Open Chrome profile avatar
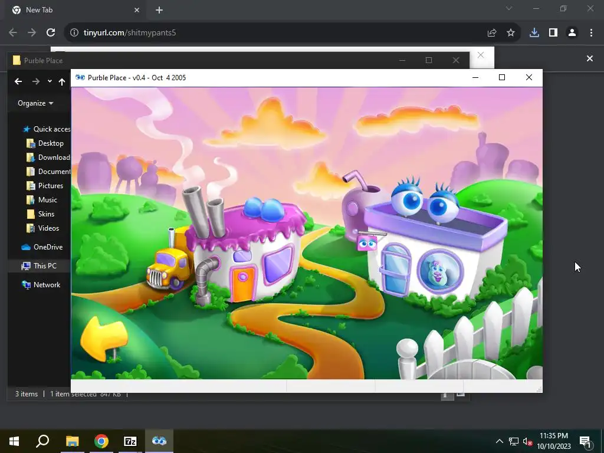Viewport: 604px width, 453px height. [572, 33]
